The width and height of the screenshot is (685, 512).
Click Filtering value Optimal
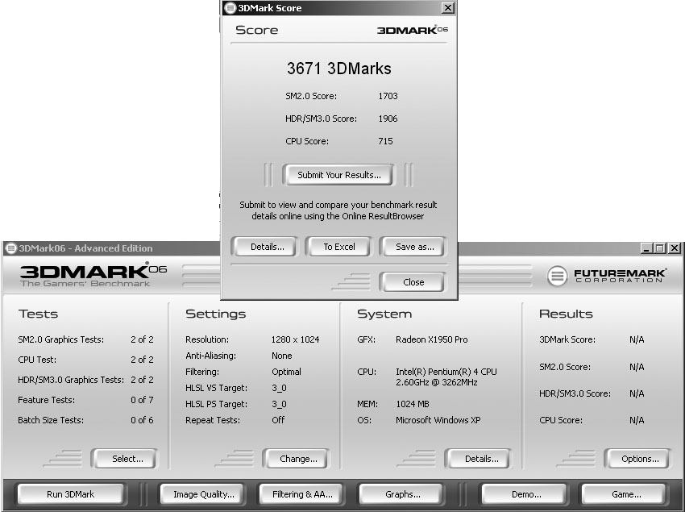click(x=286, y=372)
